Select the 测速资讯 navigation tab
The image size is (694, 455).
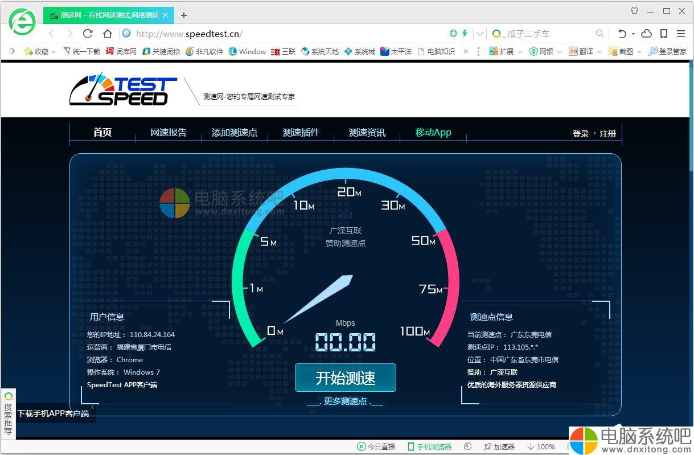(x=367, y=132)
